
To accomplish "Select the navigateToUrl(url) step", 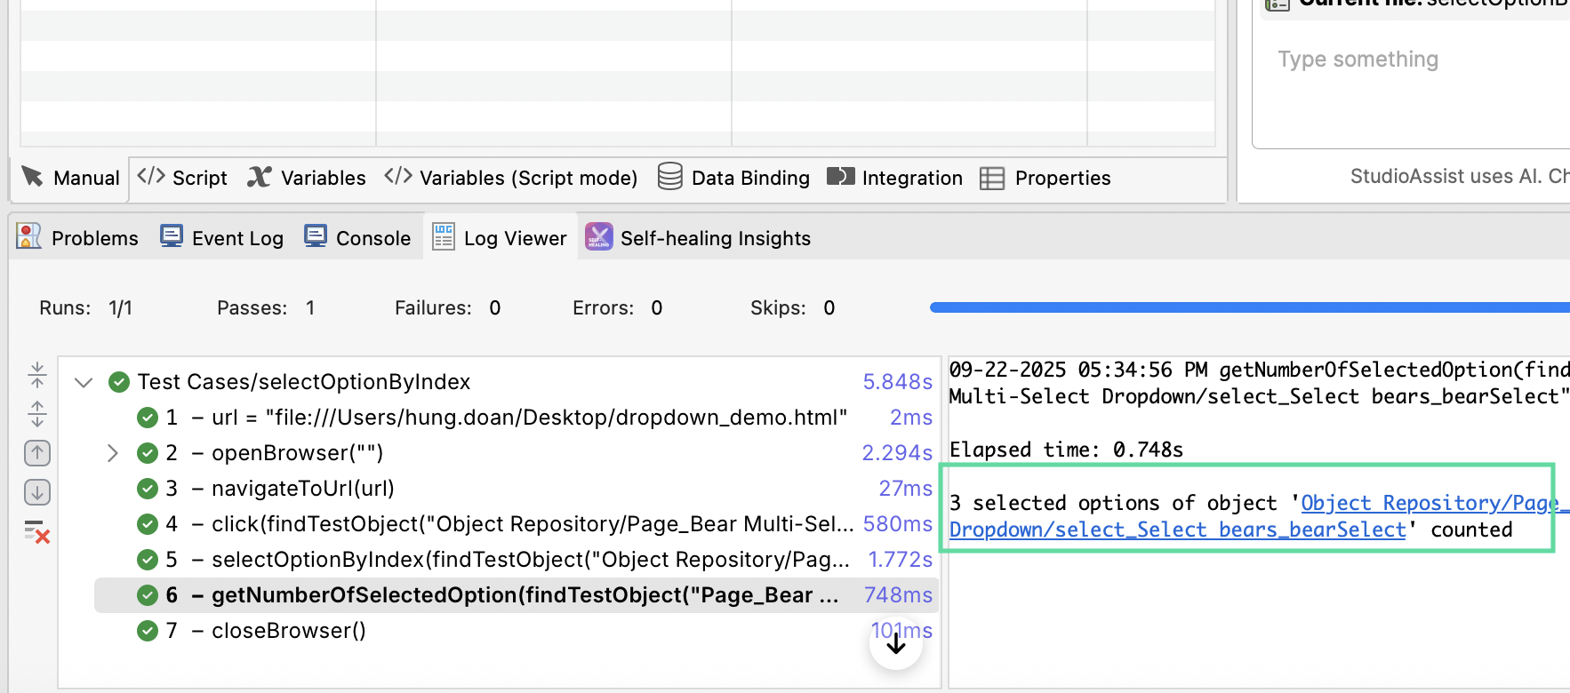I will 302,489.
